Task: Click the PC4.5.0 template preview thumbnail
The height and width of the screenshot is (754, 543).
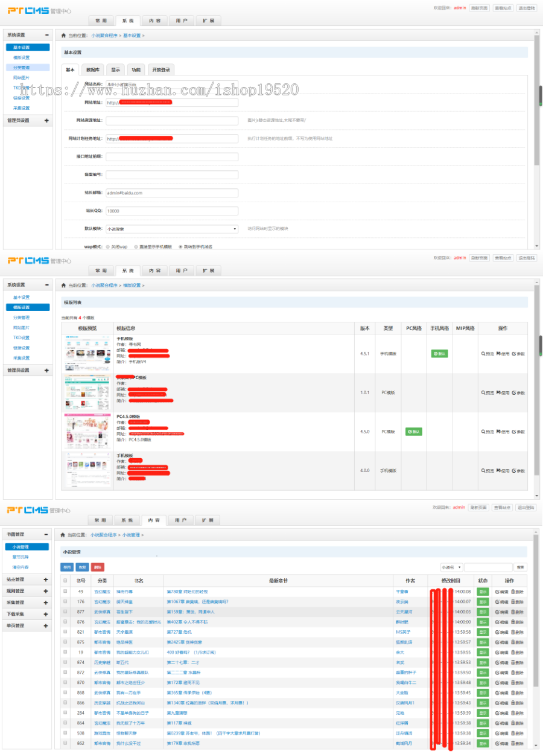Action: (x=86, y=431)
